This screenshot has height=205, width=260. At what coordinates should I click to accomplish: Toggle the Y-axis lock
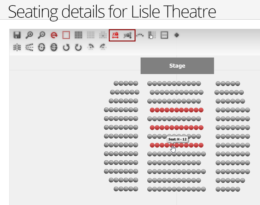tap(128, 35)
